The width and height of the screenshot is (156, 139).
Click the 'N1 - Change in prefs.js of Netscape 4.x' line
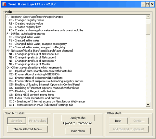click(x=34, y=54)
